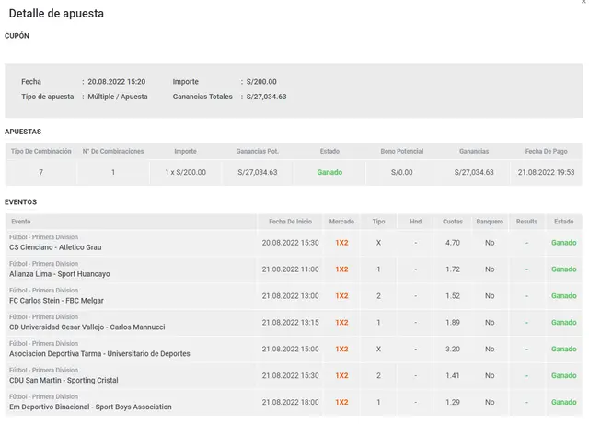589x424 pixels.
Task: Click 1X2 market for CDU San Martin row
Action: point(341,376)
